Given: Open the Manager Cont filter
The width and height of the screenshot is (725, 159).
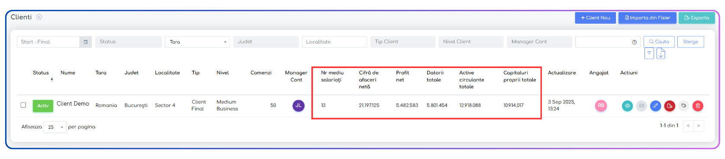Looking at the screenshot, I should pos(539,42).
